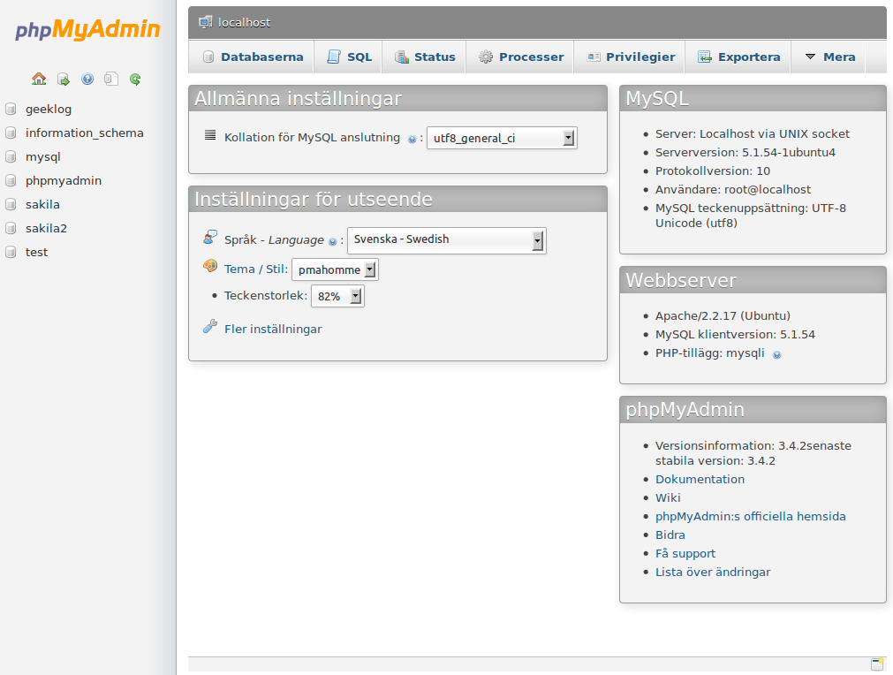The width and height of the screenshot is (893, 675).
Task: Open the Databaserna tab
Action: coord(253,57)
